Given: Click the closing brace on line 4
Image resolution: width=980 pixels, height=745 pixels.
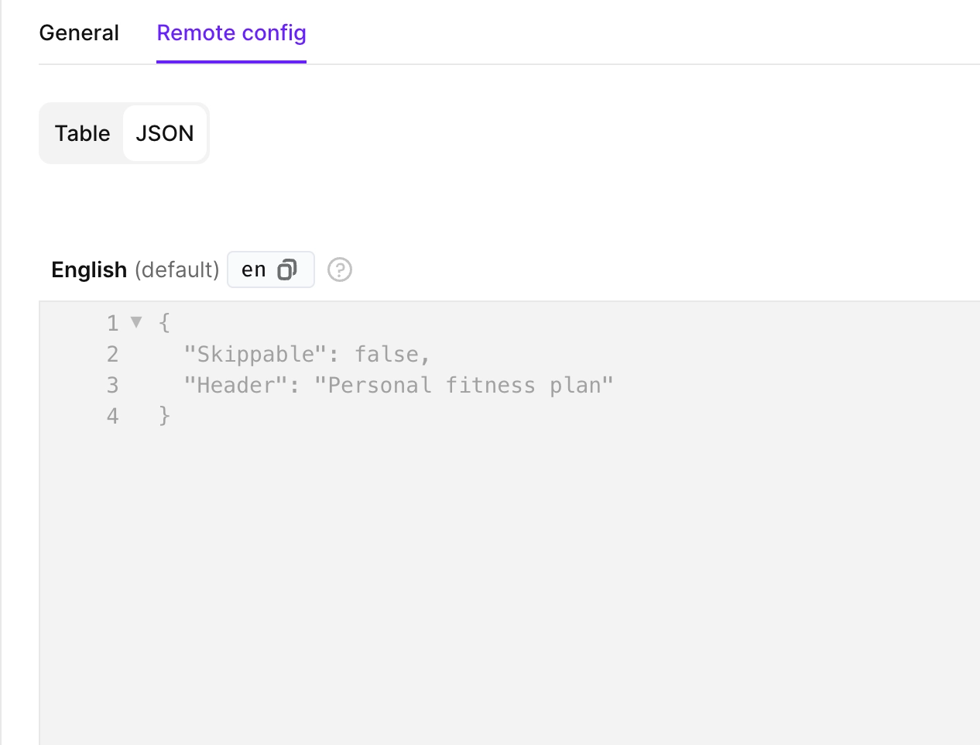Looking at the screenshot, I should tap(163, 416).
